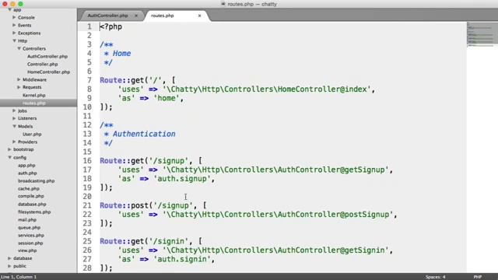Click 'auth.signin' route name
The width and height of the screenshot is (498, 280).
(x=182, y=259)
